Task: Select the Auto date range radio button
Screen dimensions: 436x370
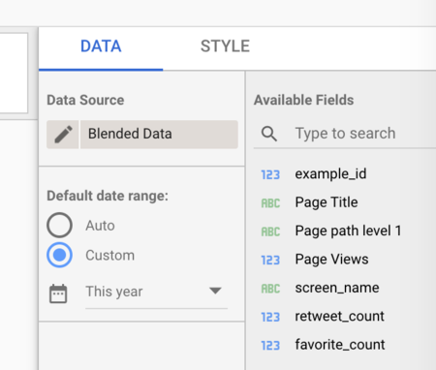Action: coord(59,225)
